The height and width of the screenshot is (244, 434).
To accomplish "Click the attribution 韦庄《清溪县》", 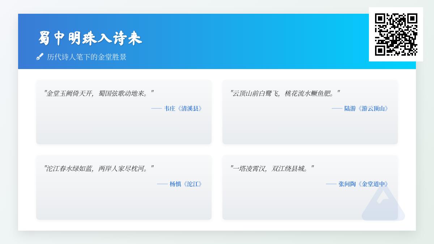I will click(176, 108).
